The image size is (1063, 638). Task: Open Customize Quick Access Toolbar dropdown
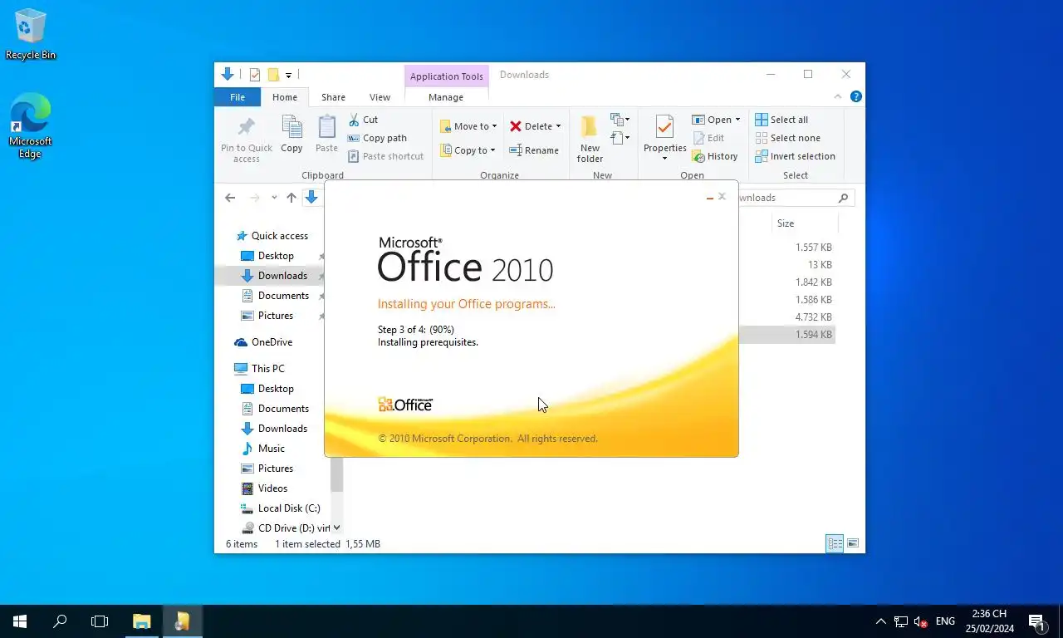pos(289,76)
